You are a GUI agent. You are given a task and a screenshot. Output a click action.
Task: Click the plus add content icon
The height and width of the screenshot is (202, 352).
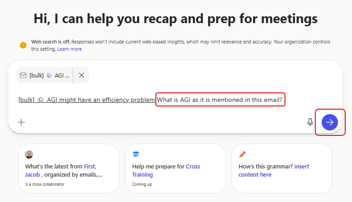[x=21, y=122]
